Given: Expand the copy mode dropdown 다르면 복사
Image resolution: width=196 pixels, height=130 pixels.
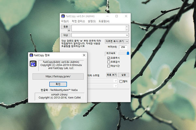Looking at the screenshot, I should [x=117, y=41].
